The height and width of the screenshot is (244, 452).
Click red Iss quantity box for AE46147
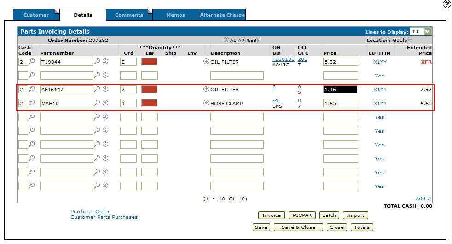tap(149, 89)
